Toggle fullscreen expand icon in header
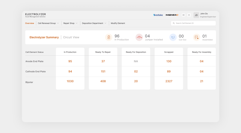The image size is (241, 133). tap(183, 15)
